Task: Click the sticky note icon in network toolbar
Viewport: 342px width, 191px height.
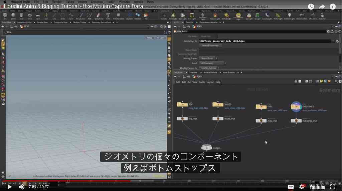Action: (x=321, y=81)
